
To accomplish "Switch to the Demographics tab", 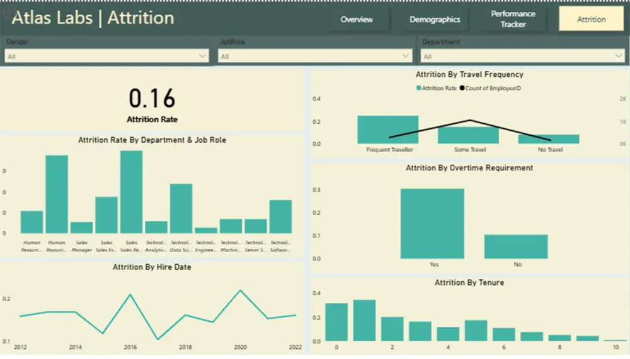I will pos(435,19).
